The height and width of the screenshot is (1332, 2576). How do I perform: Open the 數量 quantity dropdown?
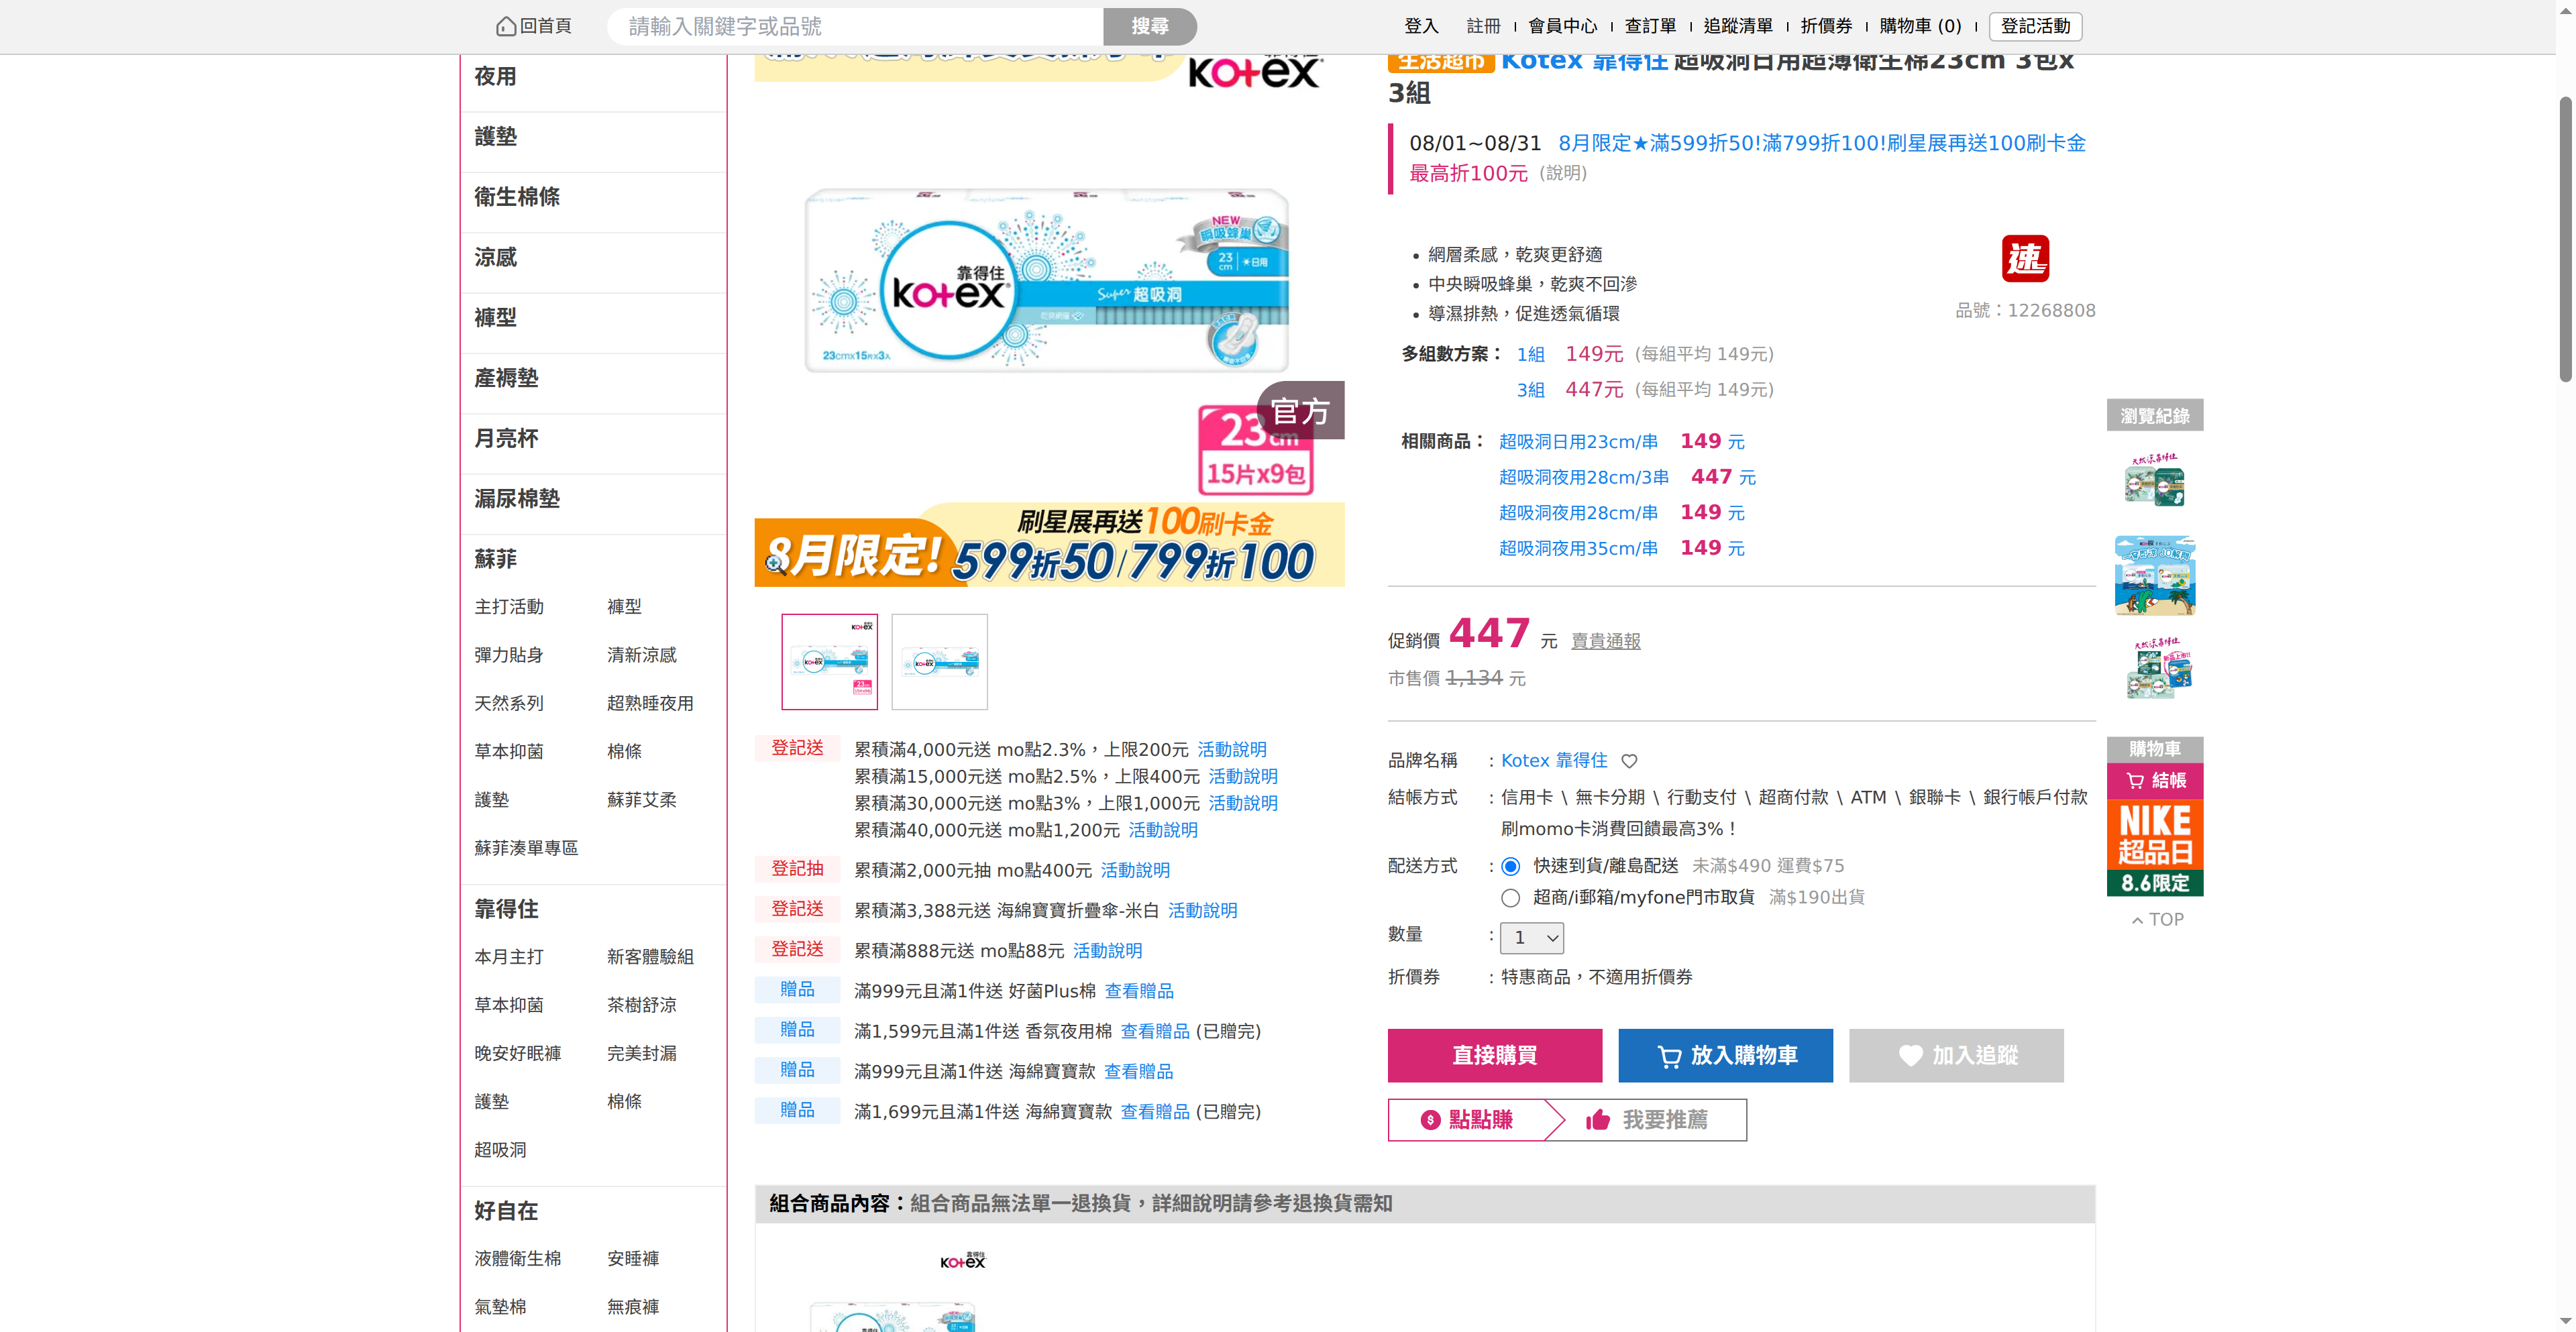pos(1532,938)
